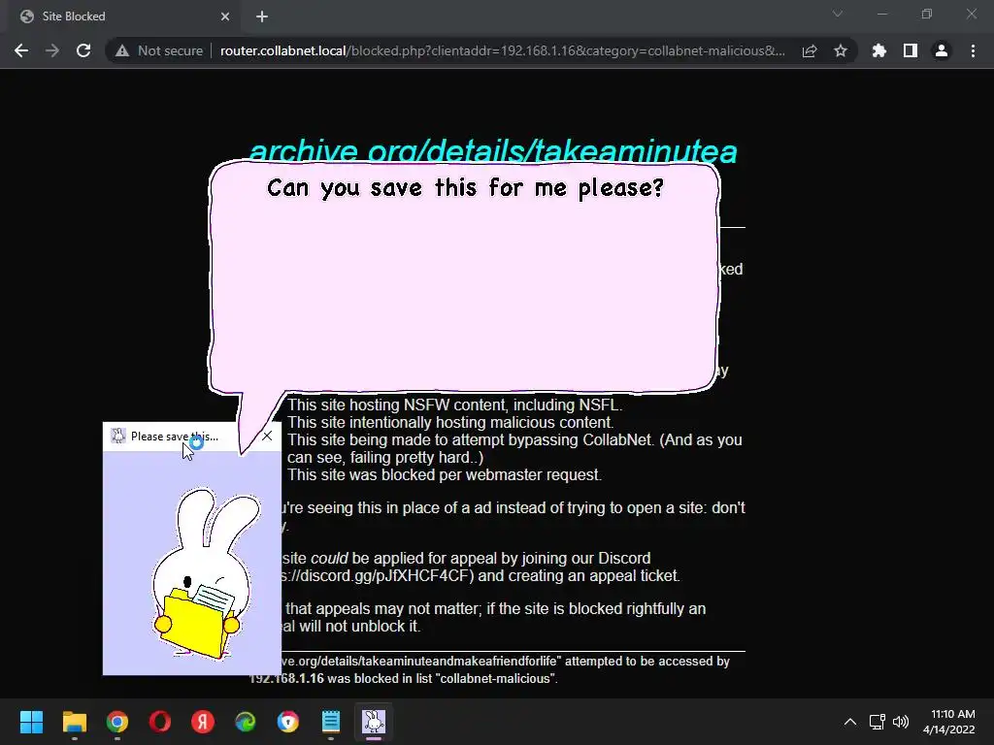The width and height of the screenshot is (994, 745).
Task: Click the word "could" in italics
Action: pos(329,558)
